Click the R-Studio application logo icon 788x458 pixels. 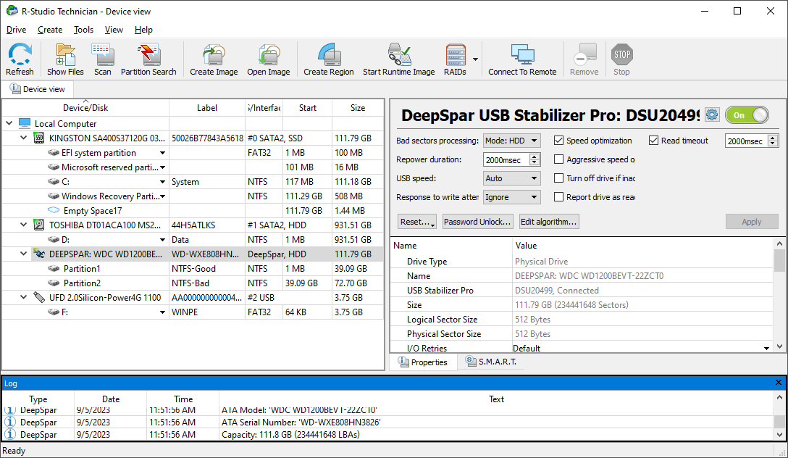point(12,11)
